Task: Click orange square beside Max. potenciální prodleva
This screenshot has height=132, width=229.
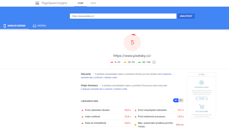Action: [x=135, y=125]
